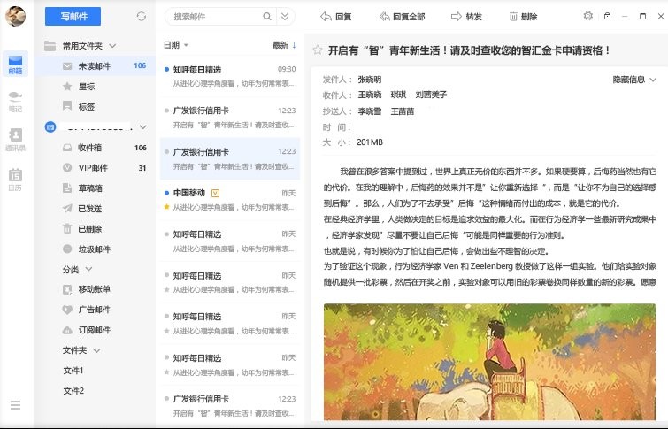Forward the message with 转发

[466, 17]
